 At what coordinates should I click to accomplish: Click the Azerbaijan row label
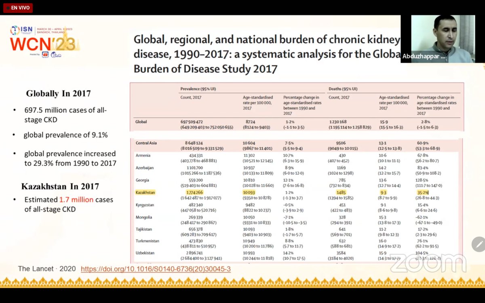click(145, 168)
